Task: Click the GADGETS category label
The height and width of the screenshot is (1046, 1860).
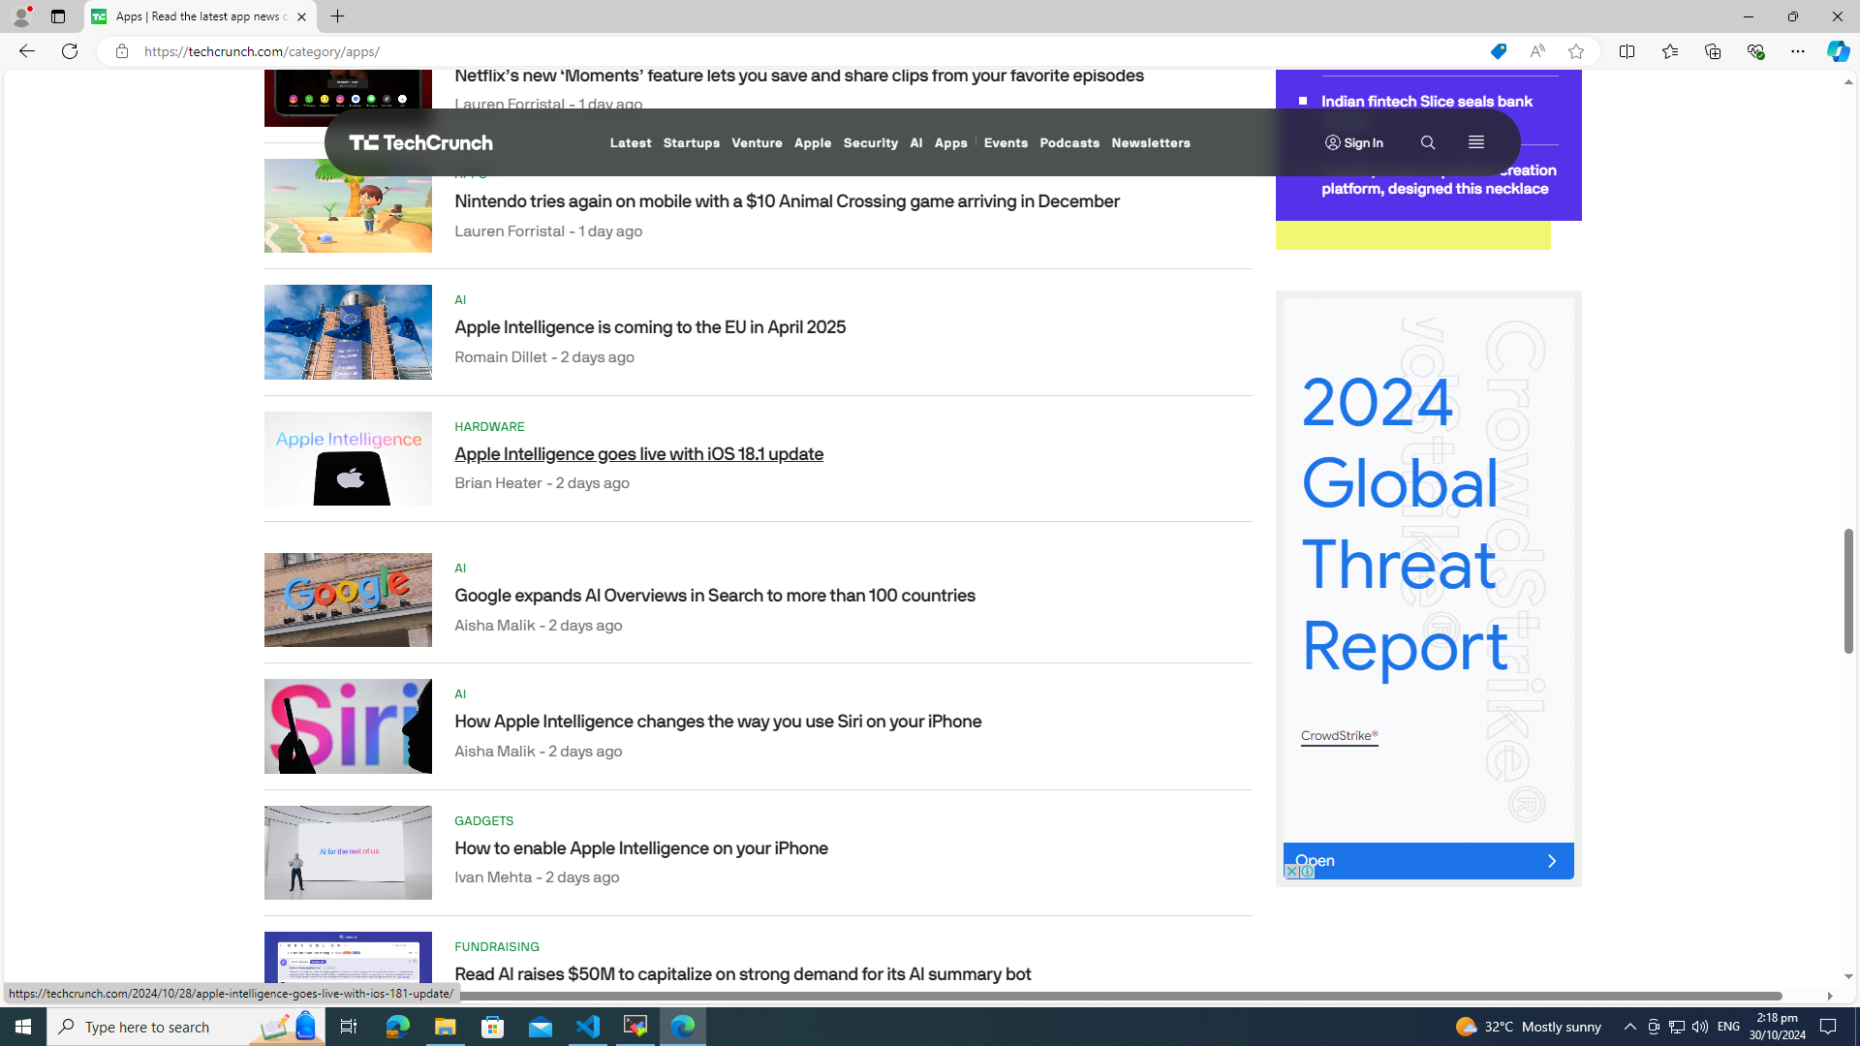Action: pyautogui.click(x=483, y=821)
